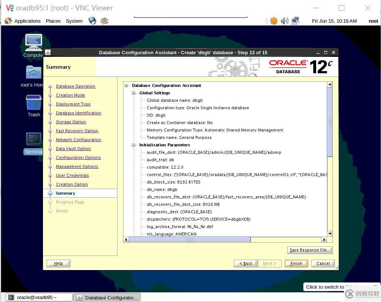The height and width of the screenshot is (302, 381).
Task: Collapse the Initialization Parameters node
Action: tap(133, 145)
